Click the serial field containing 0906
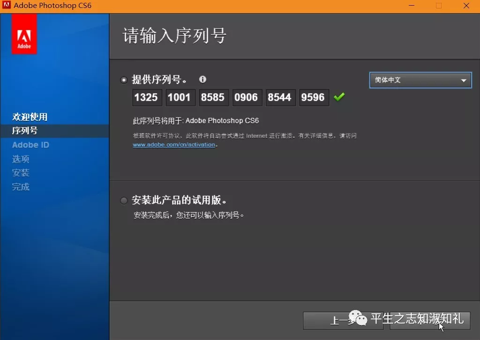The width and height of the screenshot is (480, 340). tap(247, 97)
